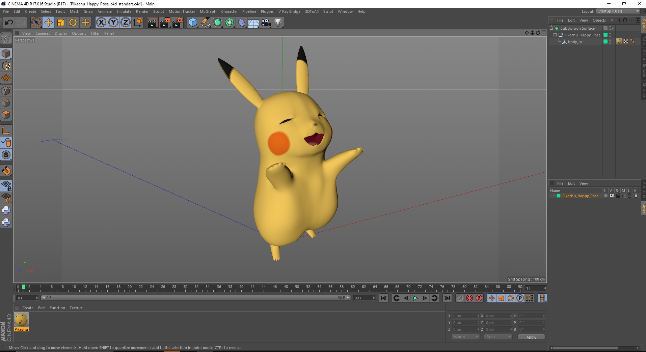Viewport: 646px width, 352px height.
Task: Click Make Editable icon in sidebar
Action: coord(6,38)
